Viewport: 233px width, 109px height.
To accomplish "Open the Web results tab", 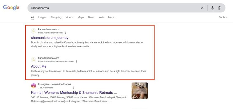I will [x=101, y=17].
